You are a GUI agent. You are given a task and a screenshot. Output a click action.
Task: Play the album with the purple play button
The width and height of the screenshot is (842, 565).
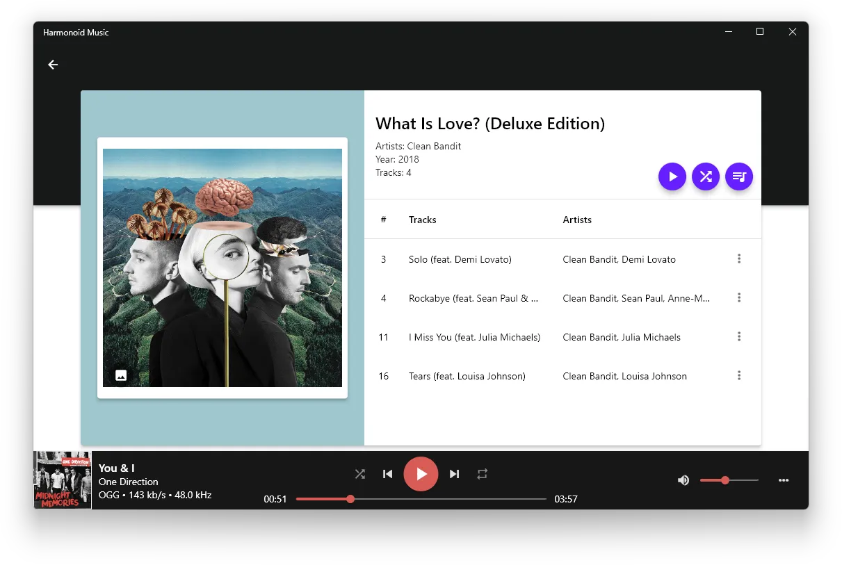pos(672,177)
